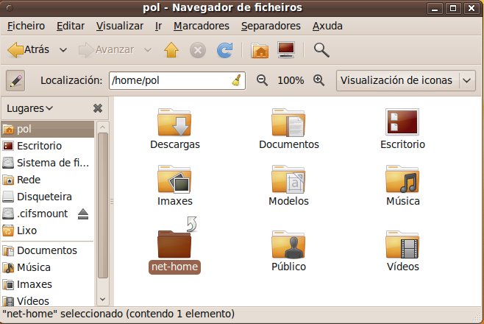Click the stop loading icon
Viewport: 484px width, 324px height.
[x=198, y=50]
